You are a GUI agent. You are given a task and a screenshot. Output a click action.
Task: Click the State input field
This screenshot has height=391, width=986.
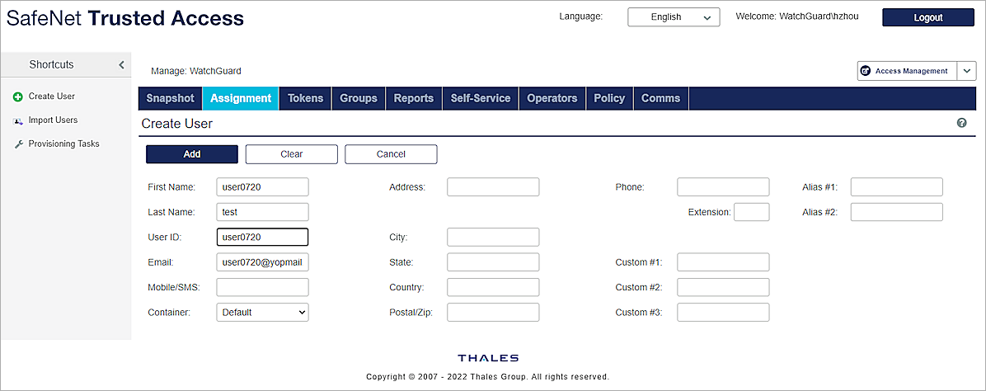pos(493,262)
